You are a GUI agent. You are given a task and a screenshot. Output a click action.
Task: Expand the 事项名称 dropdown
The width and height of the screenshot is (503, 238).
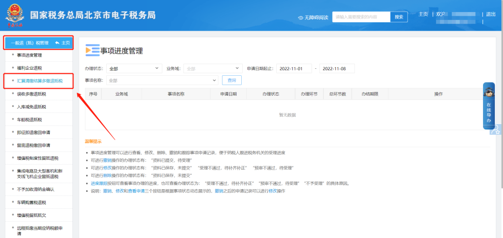(162, 80)
